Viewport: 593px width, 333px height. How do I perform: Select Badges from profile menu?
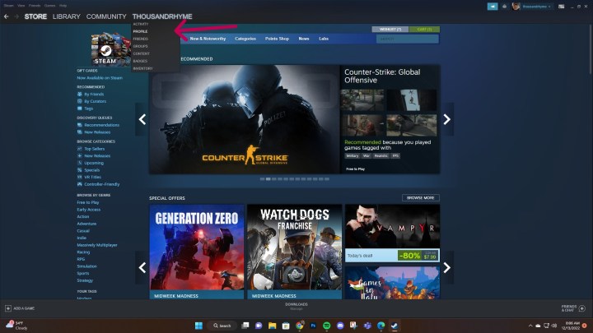coord(140,61)
